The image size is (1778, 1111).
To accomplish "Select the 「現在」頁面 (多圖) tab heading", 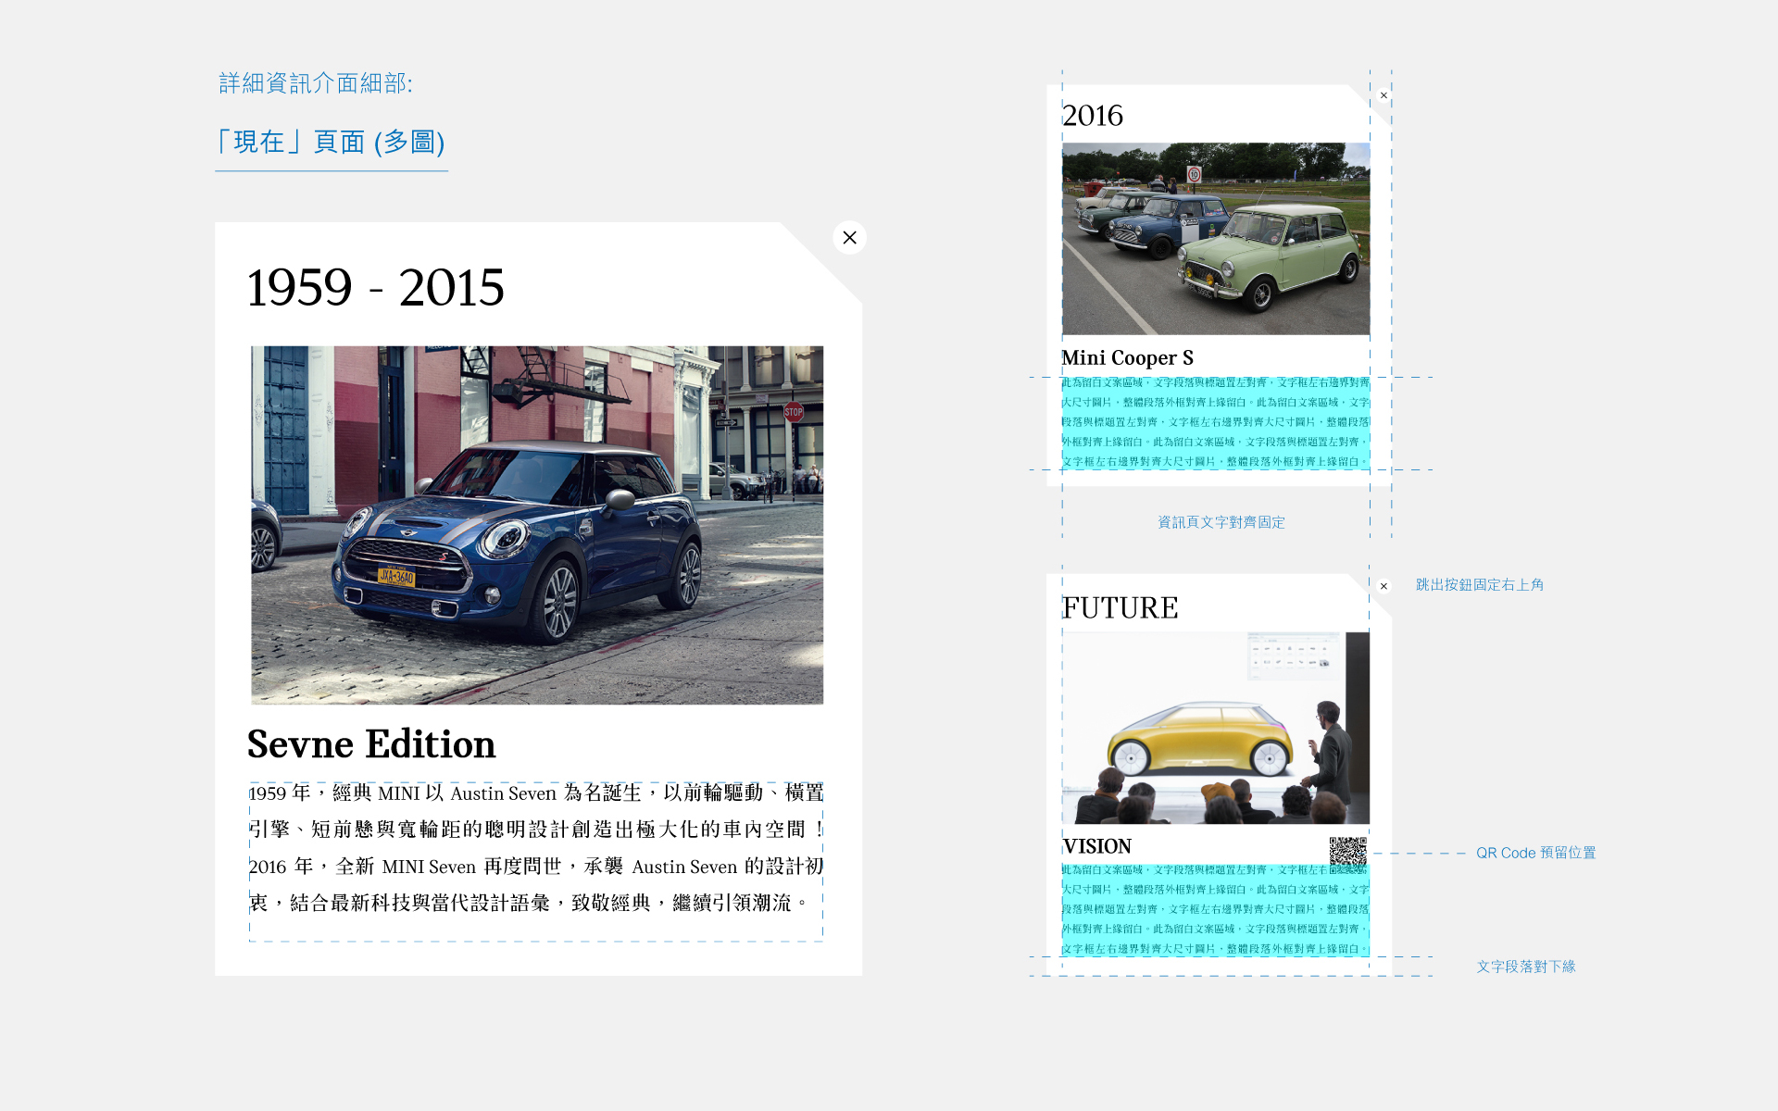I will [331, 142].
